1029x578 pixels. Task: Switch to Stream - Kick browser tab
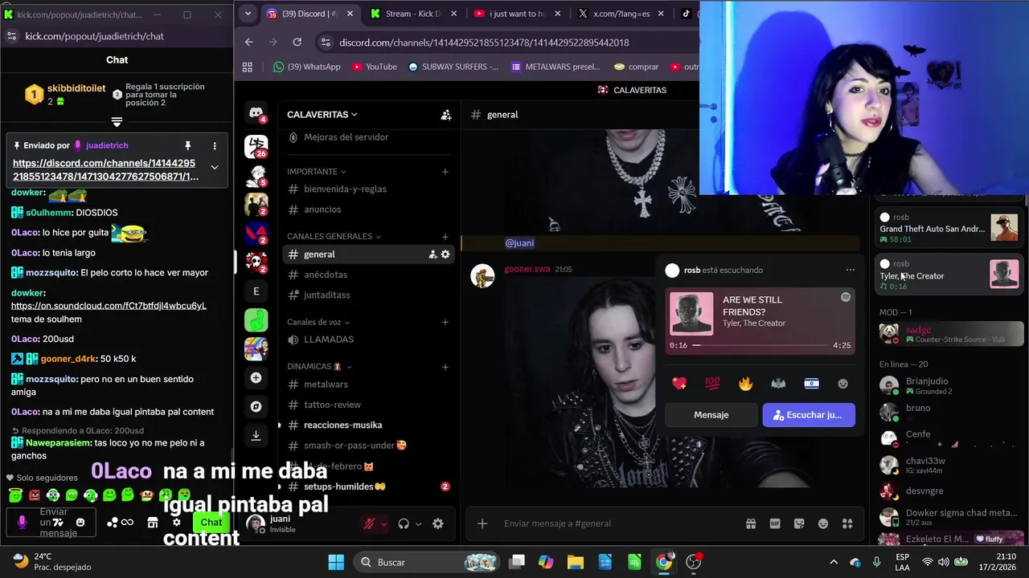[x=414, y=14]
